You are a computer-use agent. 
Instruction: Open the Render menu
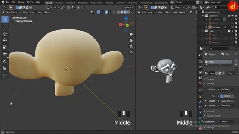tap(21, 2)
